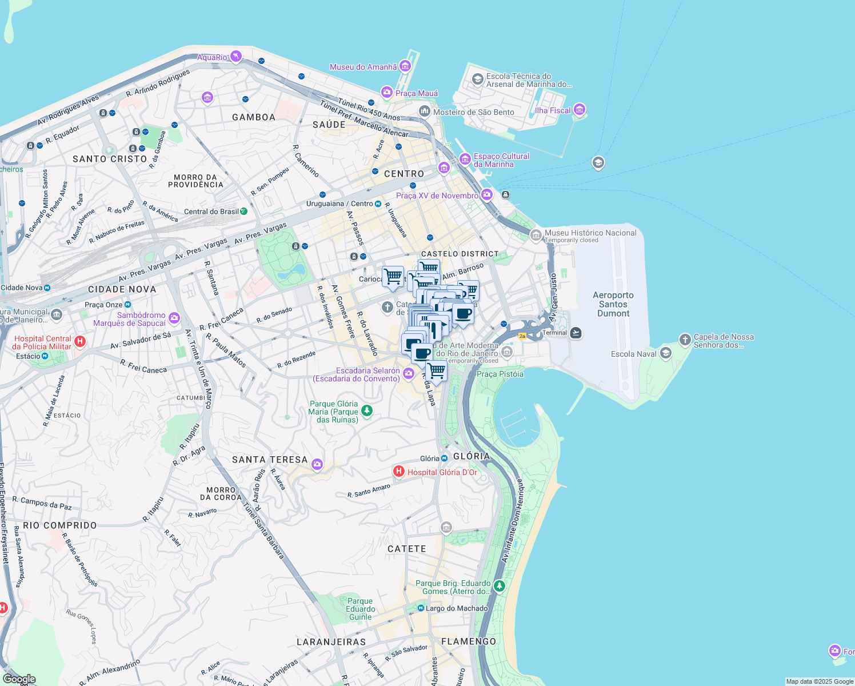Open the Praça Mauá camera pin
Screen dimensions: 855x686
(x=387, y=93)
